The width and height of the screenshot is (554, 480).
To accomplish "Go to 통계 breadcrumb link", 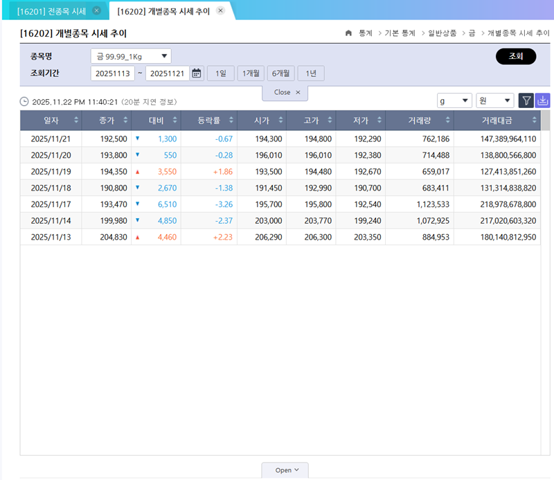I will pyautogui.click(x=366, y=33).
